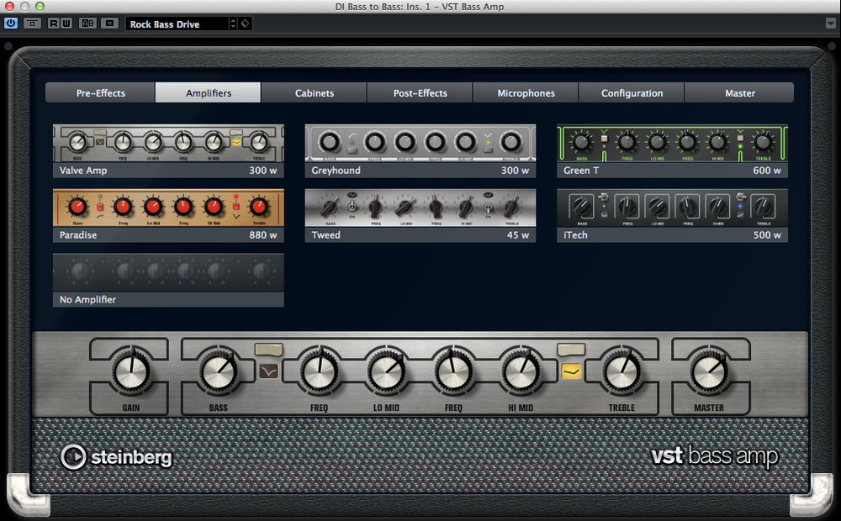This screenshot has width=841, height=521.
Task: Open preset management diamond icon
Action: coord(245,24)
